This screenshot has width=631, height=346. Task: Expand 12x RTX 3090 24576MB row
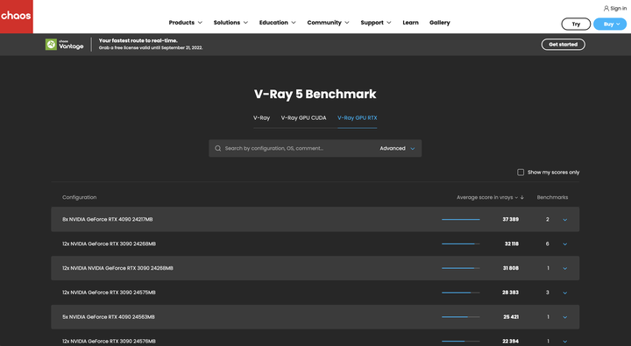click(x=565, y=342)
